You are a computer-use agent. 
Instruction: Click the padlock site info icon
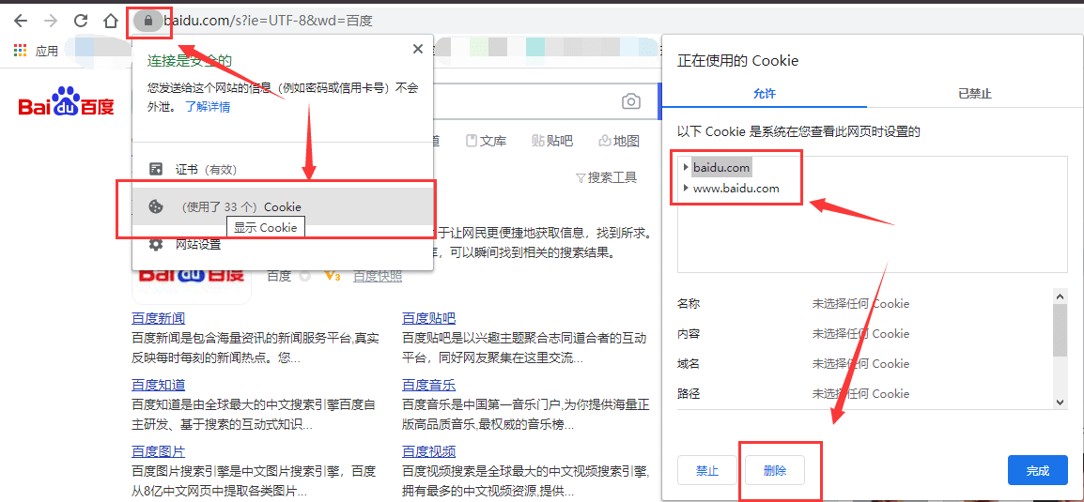(x=147, y=22)
